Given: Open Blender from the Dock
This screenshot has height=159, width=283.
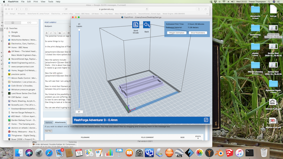Looking at the screenshot, I should point(220,153).
